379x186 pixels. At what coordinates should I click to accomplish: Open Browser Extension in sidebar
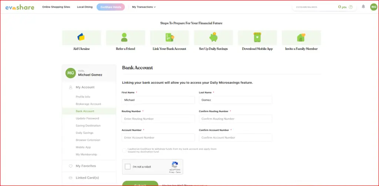[x=88, y=140]
